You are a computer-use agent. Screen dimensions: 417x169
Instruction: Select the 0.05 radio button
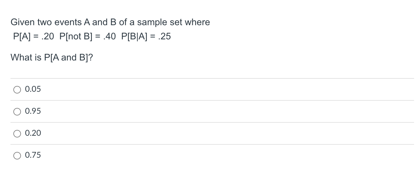pyautogui.click(x=17, y=90)
